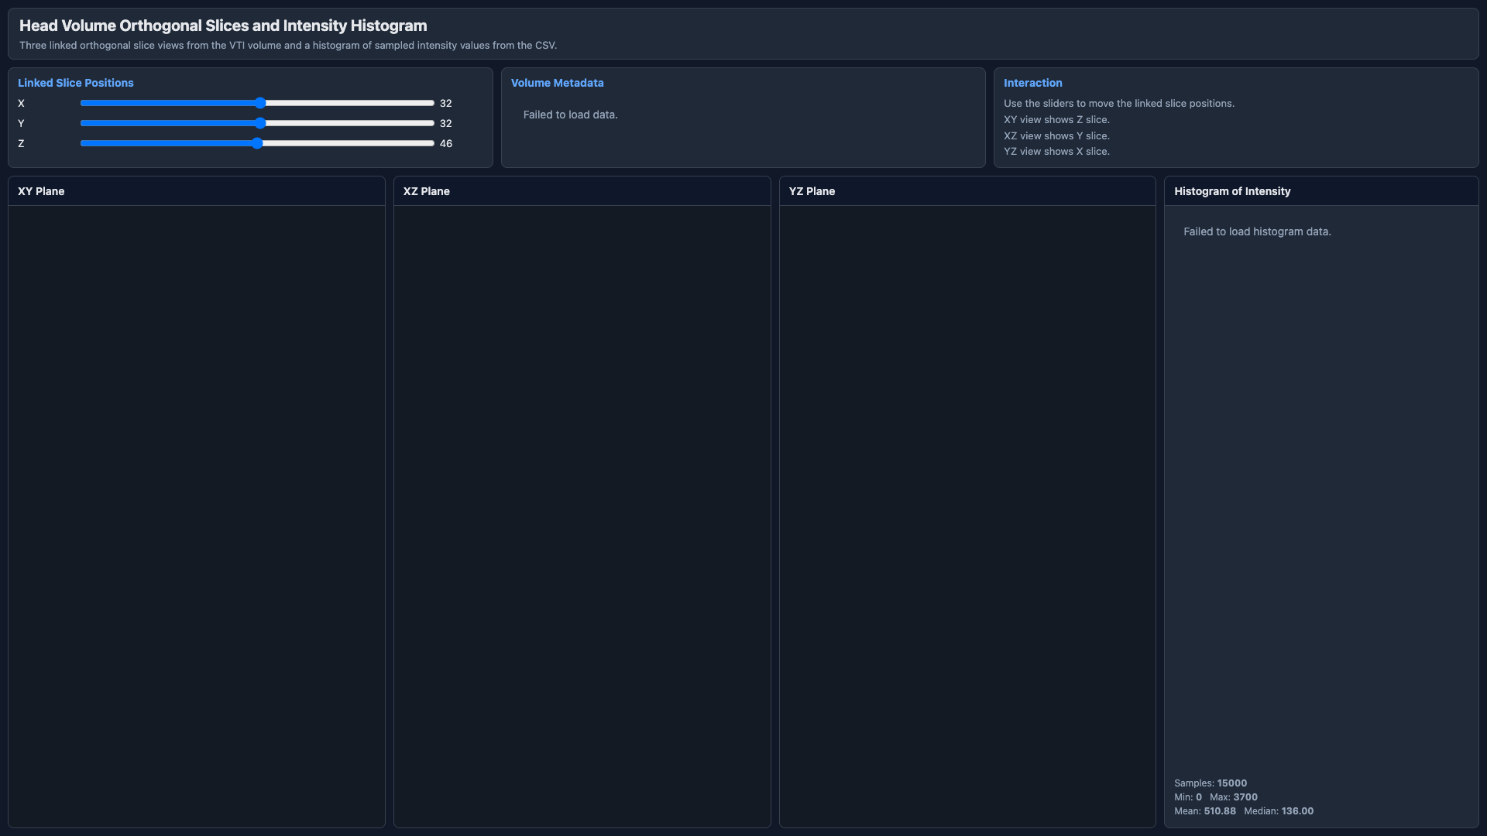Click the Z slice position slider
1487x836 pixels.
point(257,143)
